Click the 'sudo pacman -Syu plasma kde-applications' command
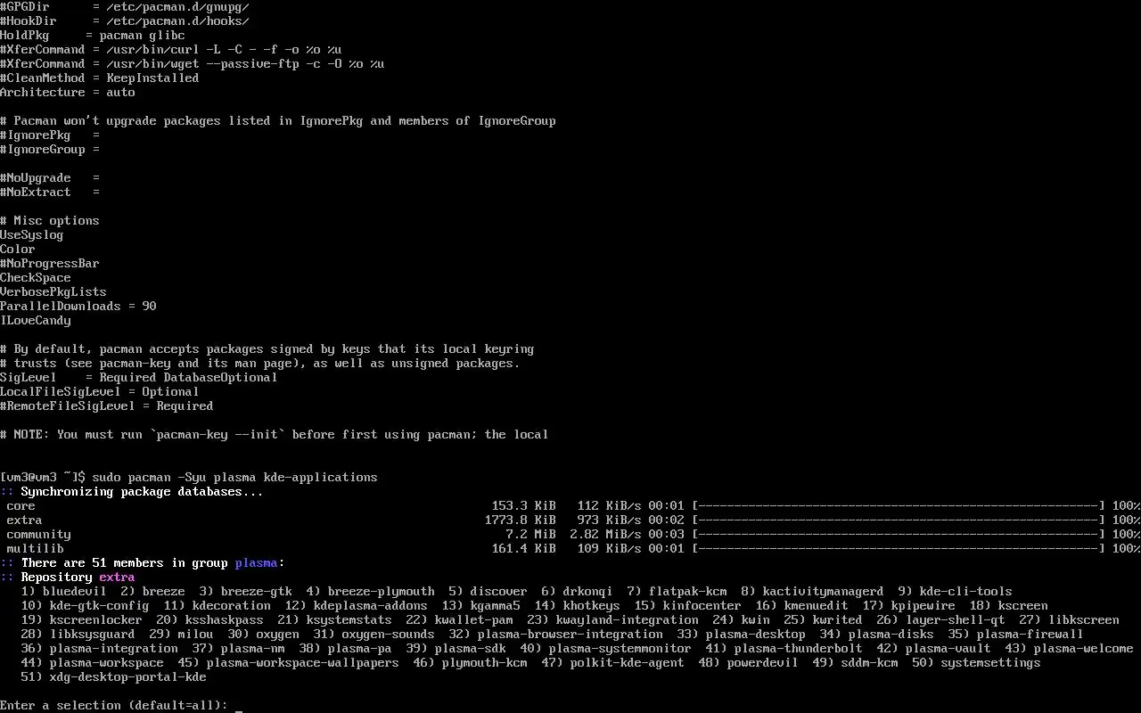The height and width of the screenshot is (713, 1141). (x=234, y=478)
